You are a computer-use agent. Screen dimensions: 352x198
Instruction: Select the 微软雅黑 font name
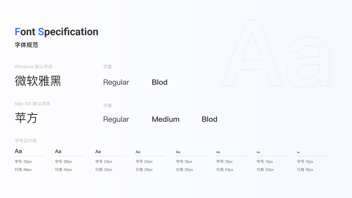click(38, 81)
